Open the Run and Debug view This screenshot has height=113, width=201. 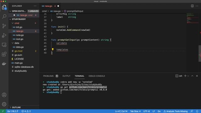tap(4, 35)
